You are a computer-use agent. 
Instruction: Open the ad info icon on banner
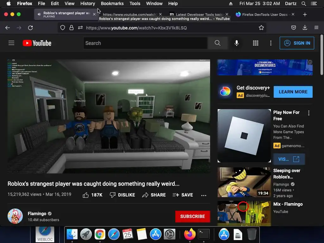click(310, 62)
